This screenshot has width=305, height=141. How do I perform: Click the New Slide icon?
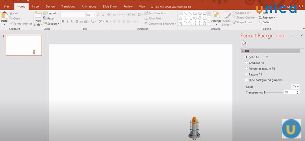(x=38, y=16)
